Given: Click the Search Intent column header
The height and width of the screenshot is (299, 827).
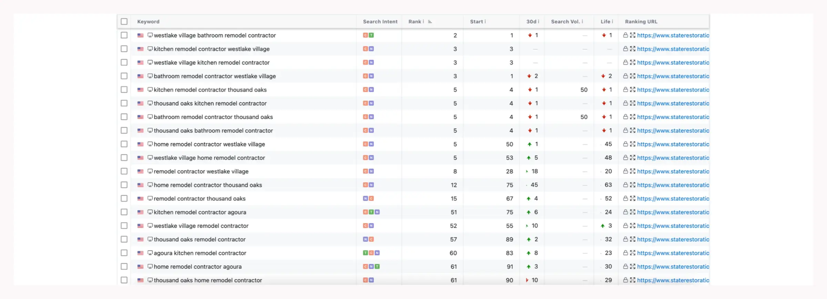Looking at the screenshot, I should click(380, 22).
